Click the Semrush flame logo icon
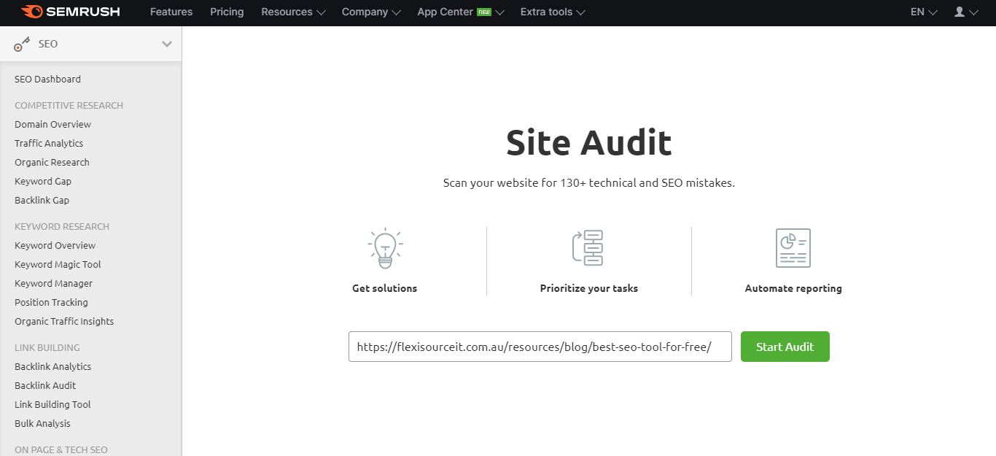This screenshot has height=456, width=996. [x=31, y=12]
